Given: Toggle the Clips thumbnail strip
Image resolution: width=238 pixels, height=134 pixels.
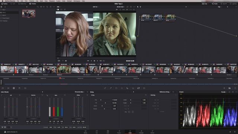Looking at the screenshot, I should click(205, 4).
